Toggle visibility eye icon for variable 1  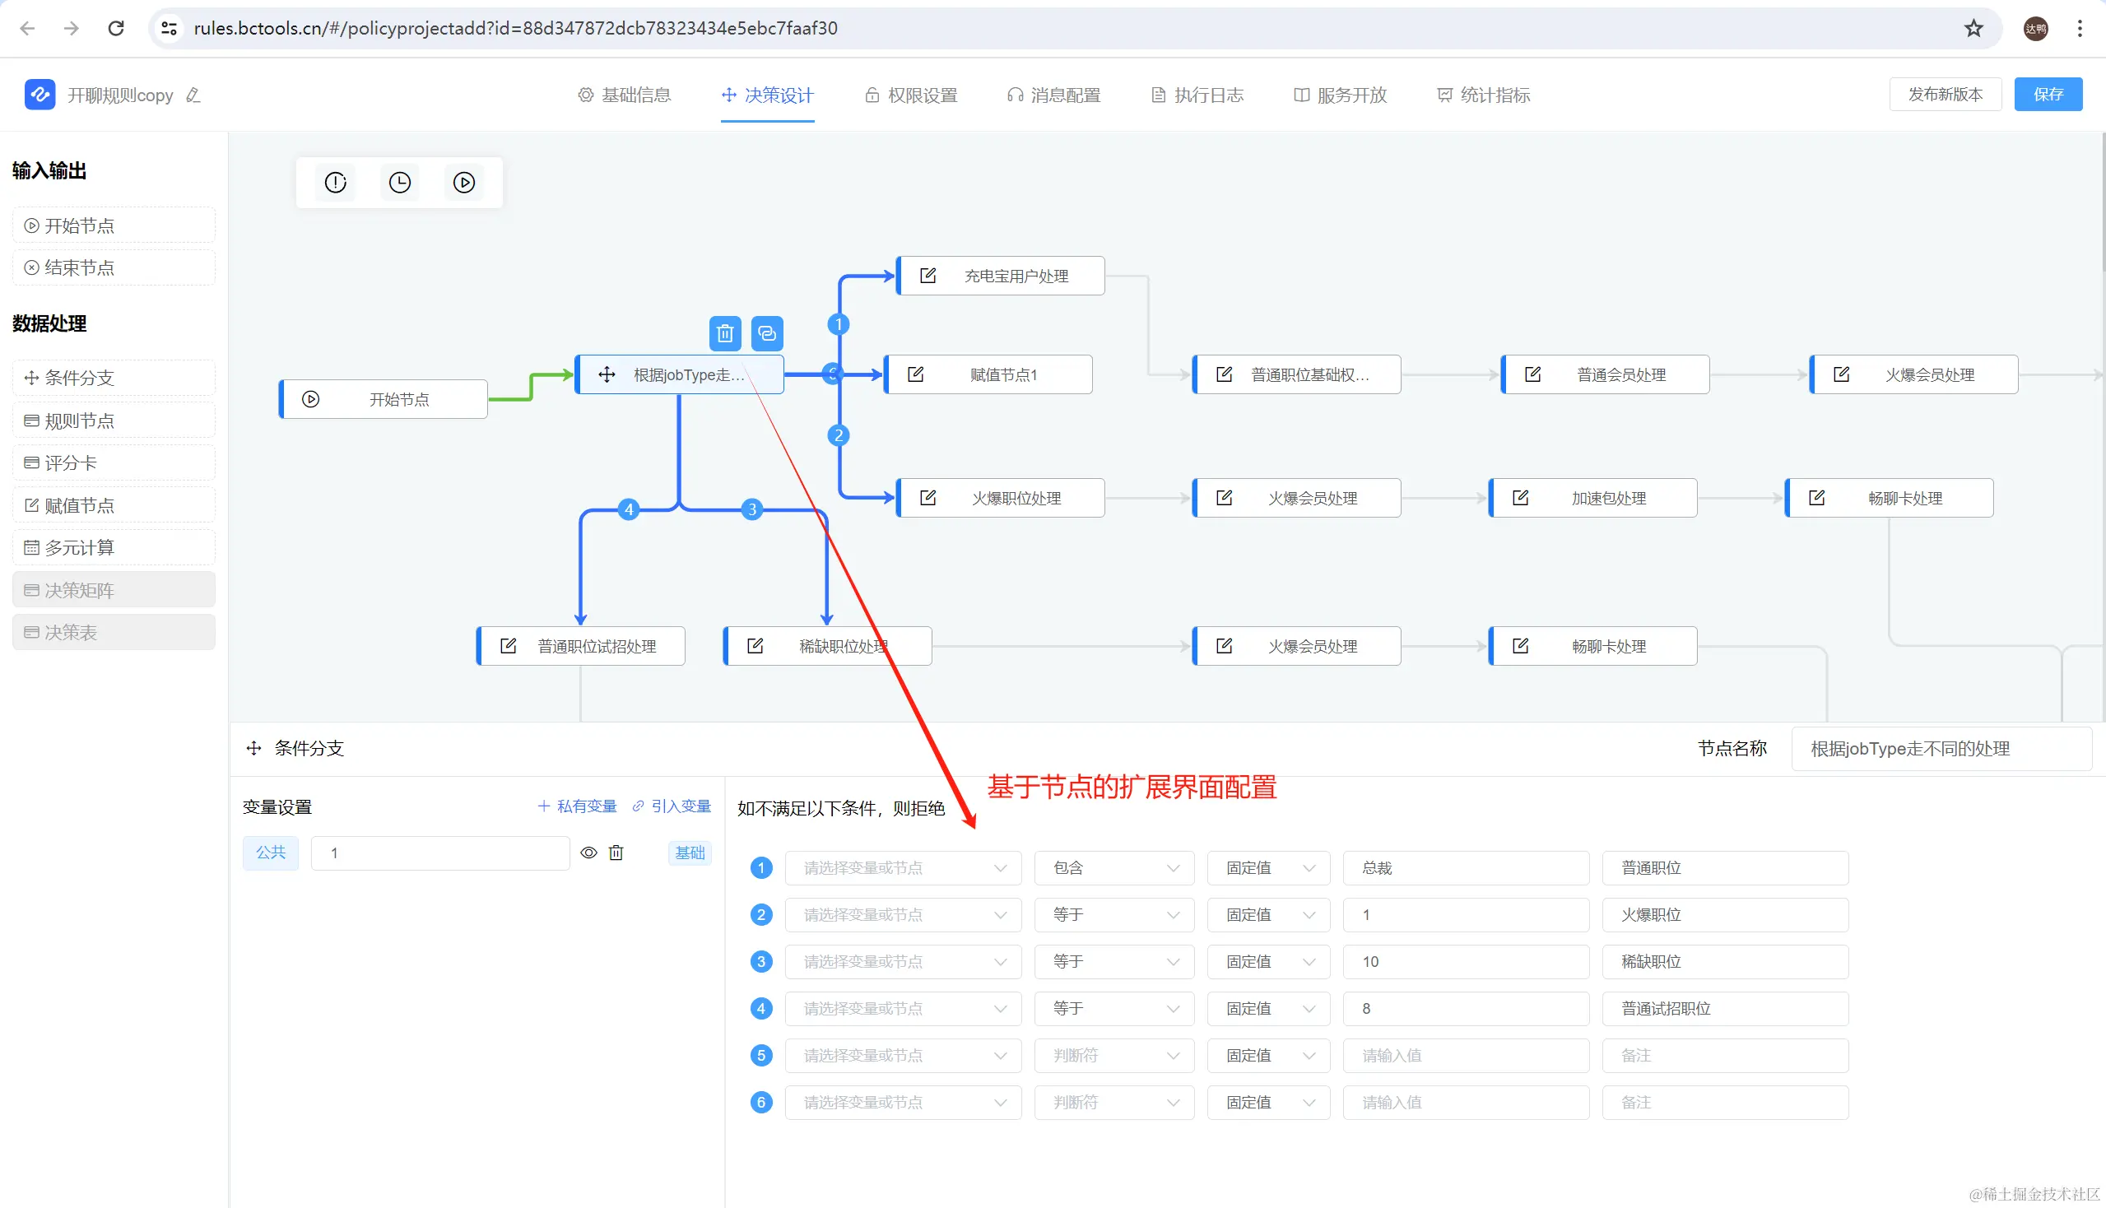coord(588,853)
